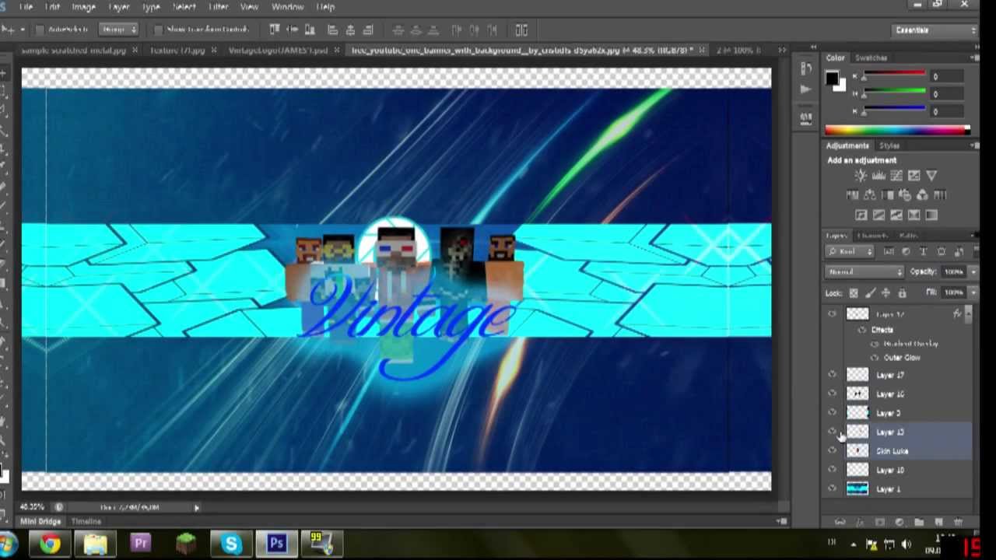Toggle visibility of Layer 16
The height and width of the screenshot is (560, 996).
[x=833, y=394]
